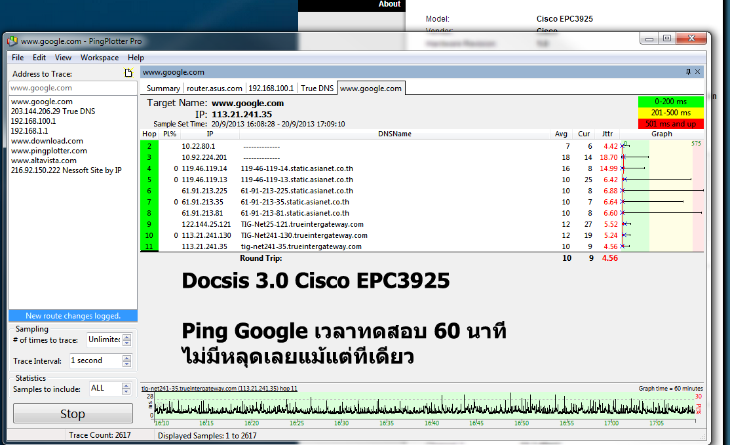Click the IP column header
730x445 pixels.
(210, 134)
